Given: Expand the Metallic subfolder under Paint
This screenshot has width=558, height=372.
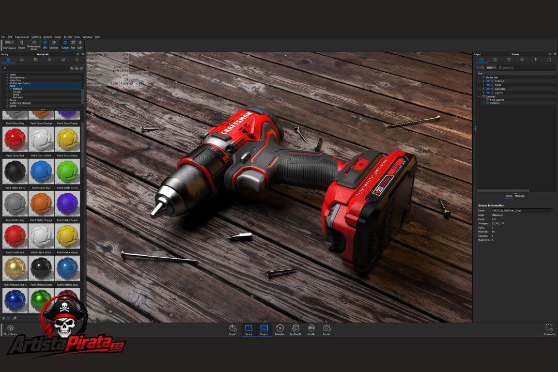Looking at the screenshot, I should [x=11, y=89].
